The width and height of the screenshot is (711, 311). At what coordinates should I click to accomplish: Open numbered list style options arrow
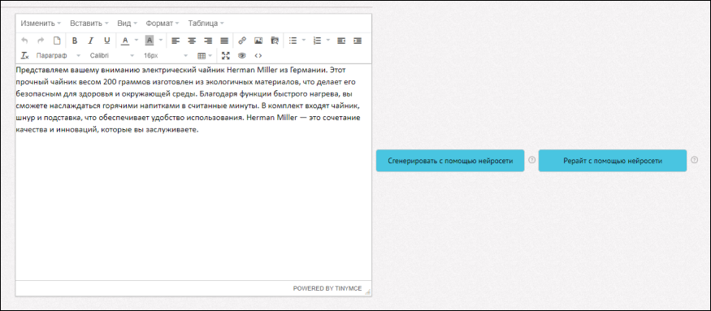click(x=327, y=41)
